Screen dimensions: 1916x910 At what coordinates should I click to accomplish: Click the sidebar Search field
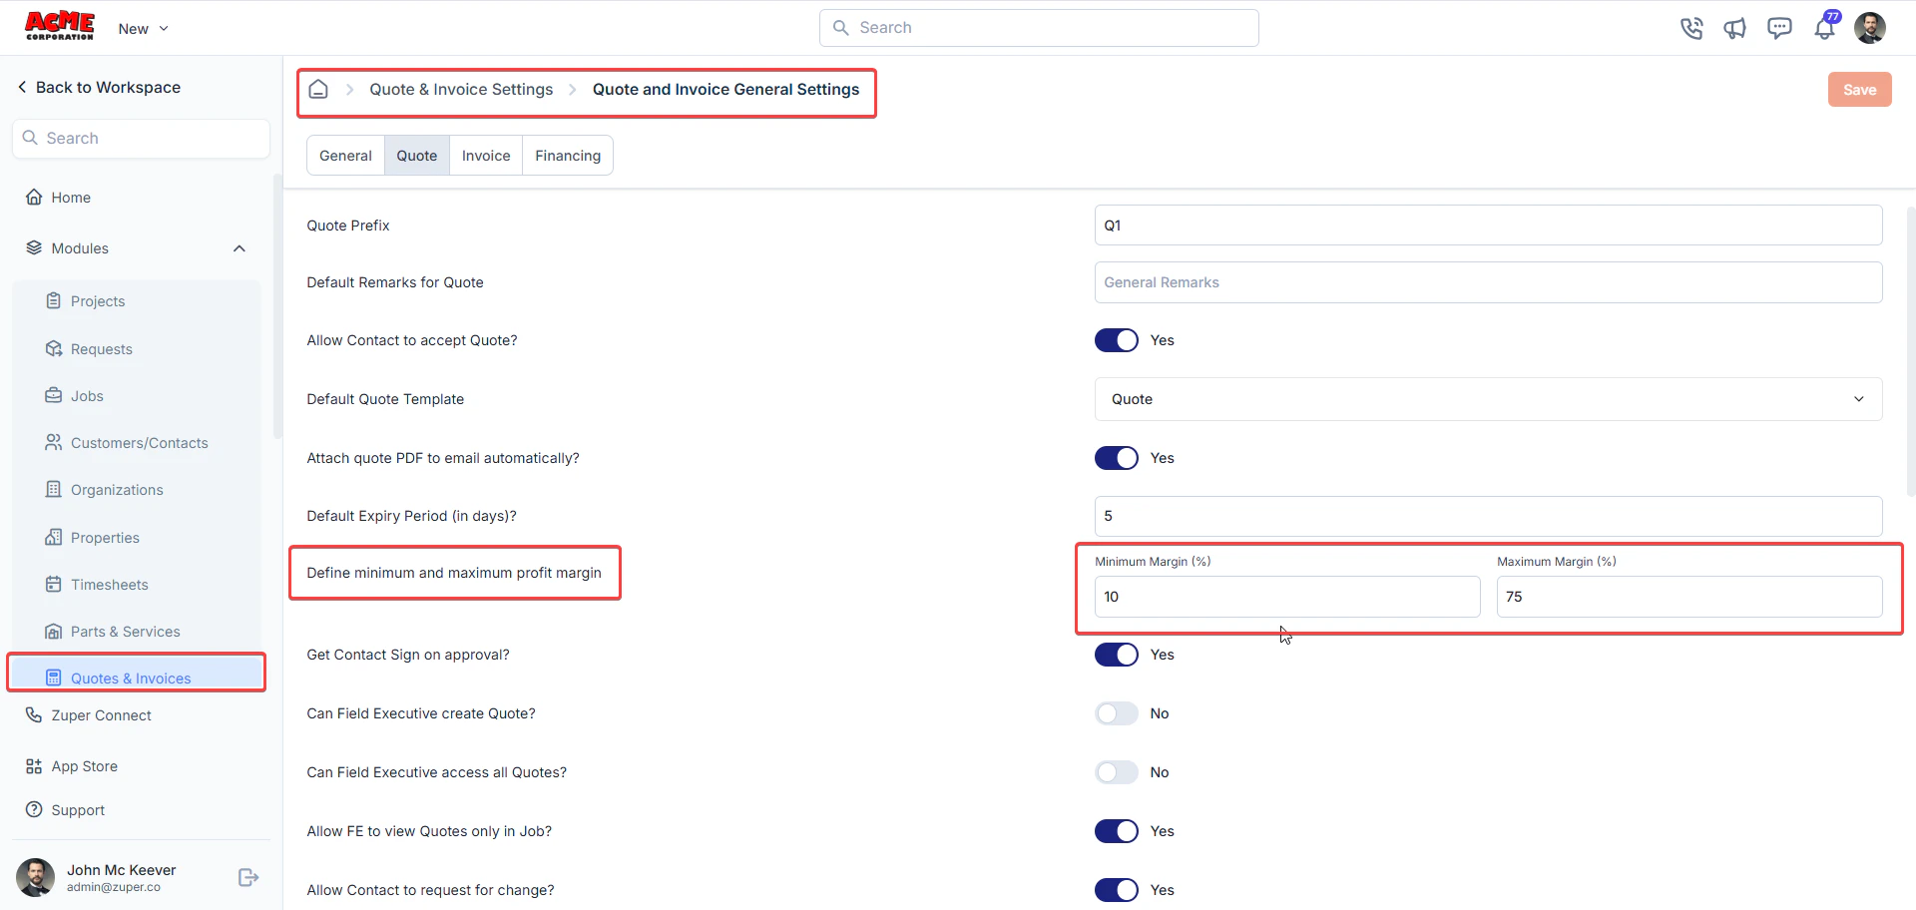[x=141, y=139]
